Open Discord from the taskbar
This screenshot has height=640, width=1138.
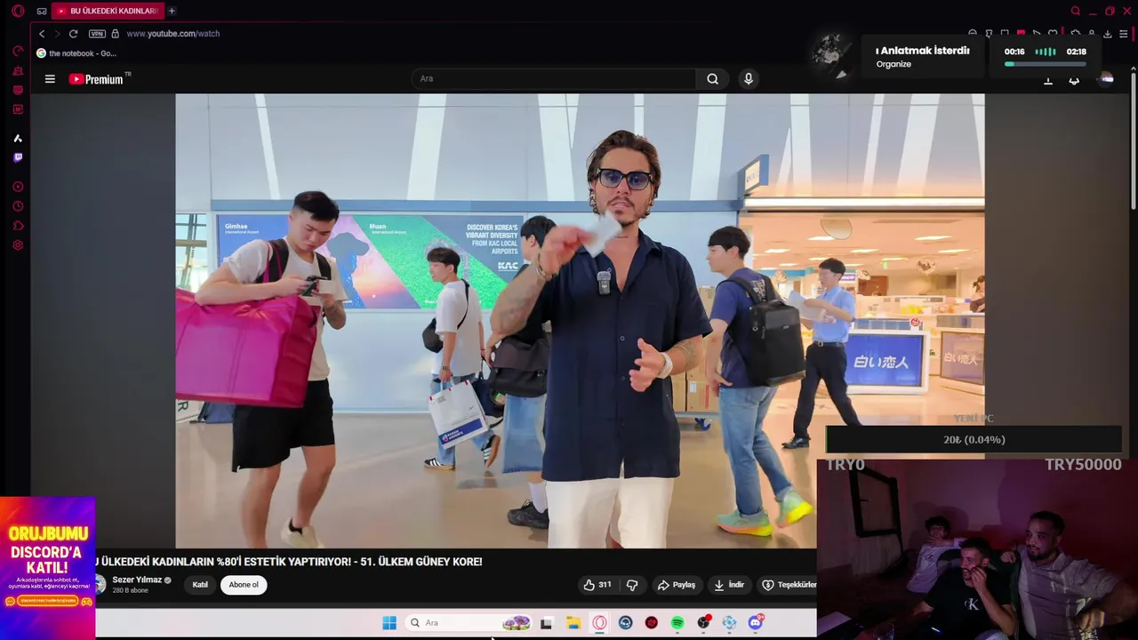click(756, 623)
